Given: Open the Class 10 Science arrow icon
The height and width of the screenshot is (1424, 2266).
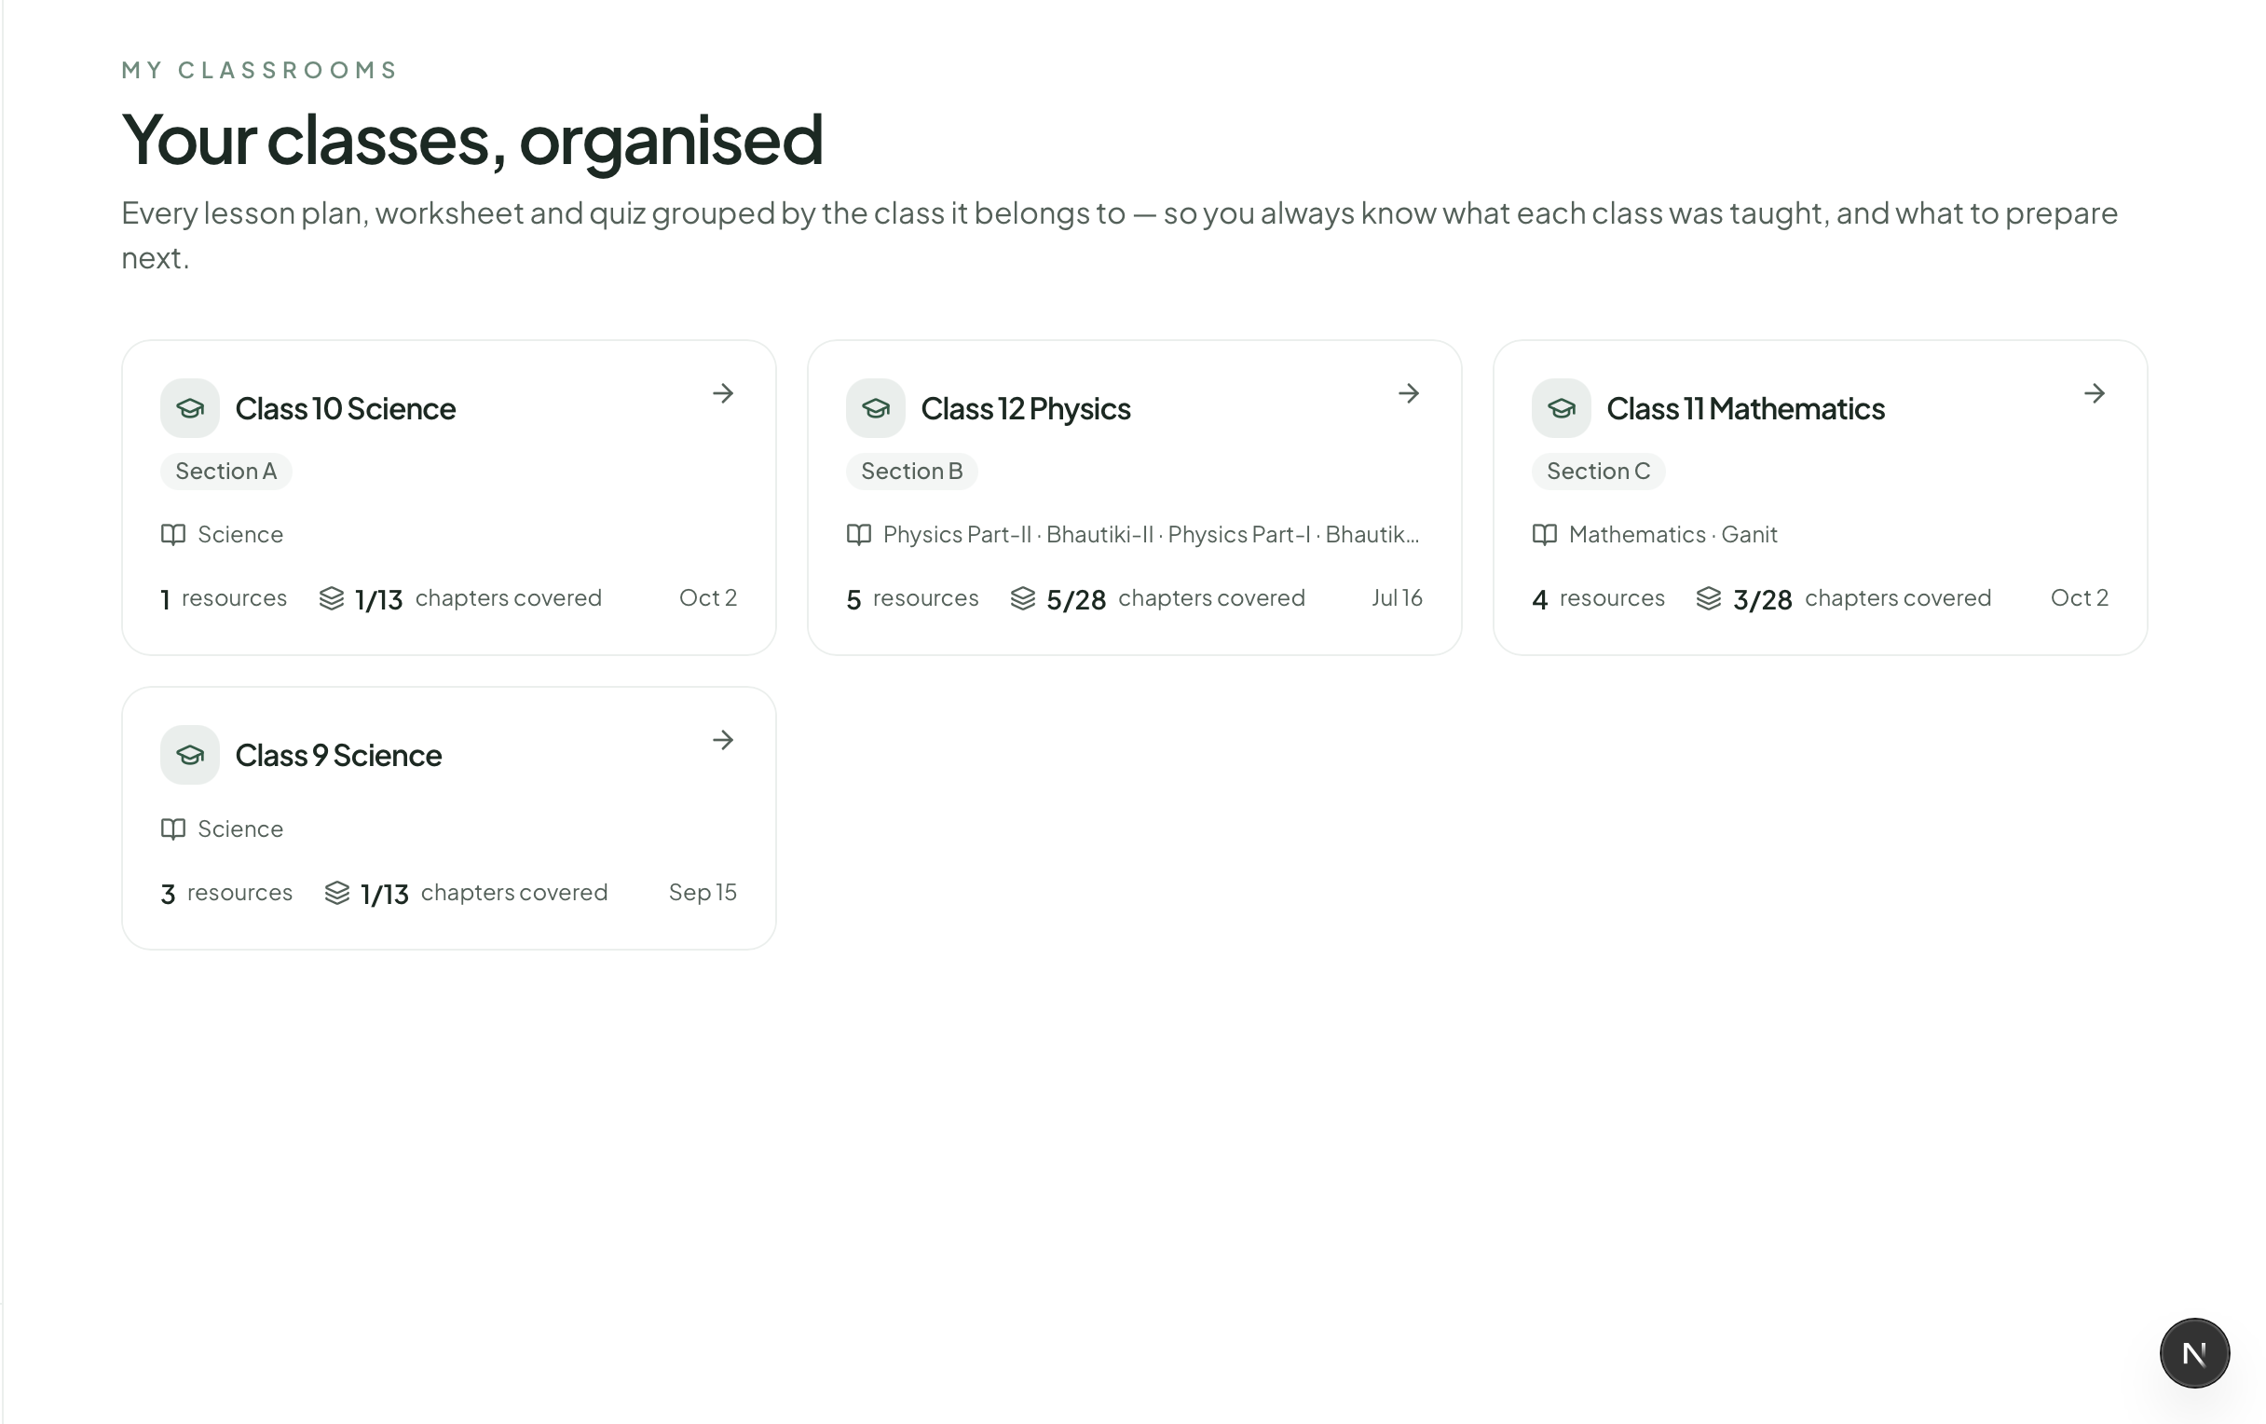Looking at the screenshot, I should tap(723, 393).
